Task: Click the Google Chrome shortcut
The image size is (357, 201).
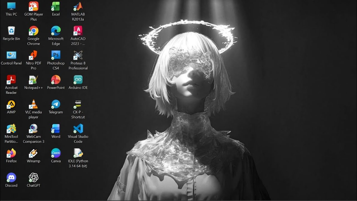Action: click(33, 31)
